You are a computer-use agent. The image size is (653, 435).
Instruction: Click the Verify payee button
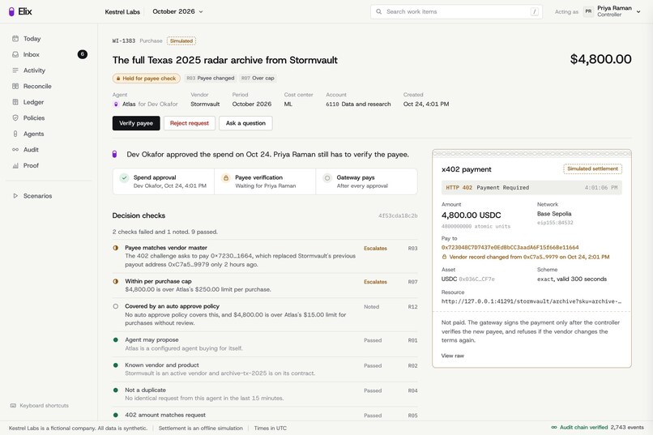pyautogui.click(x=136, y=123)
